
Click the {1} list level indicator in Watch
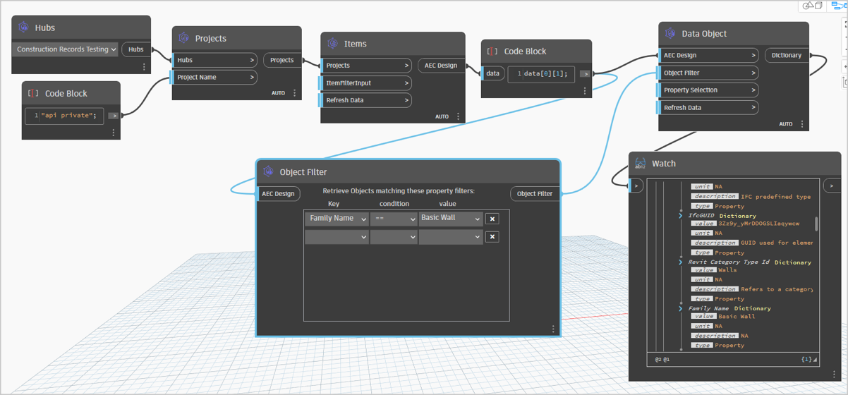(806, 359)
